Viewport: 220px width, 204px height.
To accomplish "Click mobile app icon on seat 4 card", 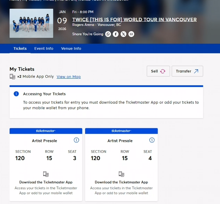I will click(121, 174).
